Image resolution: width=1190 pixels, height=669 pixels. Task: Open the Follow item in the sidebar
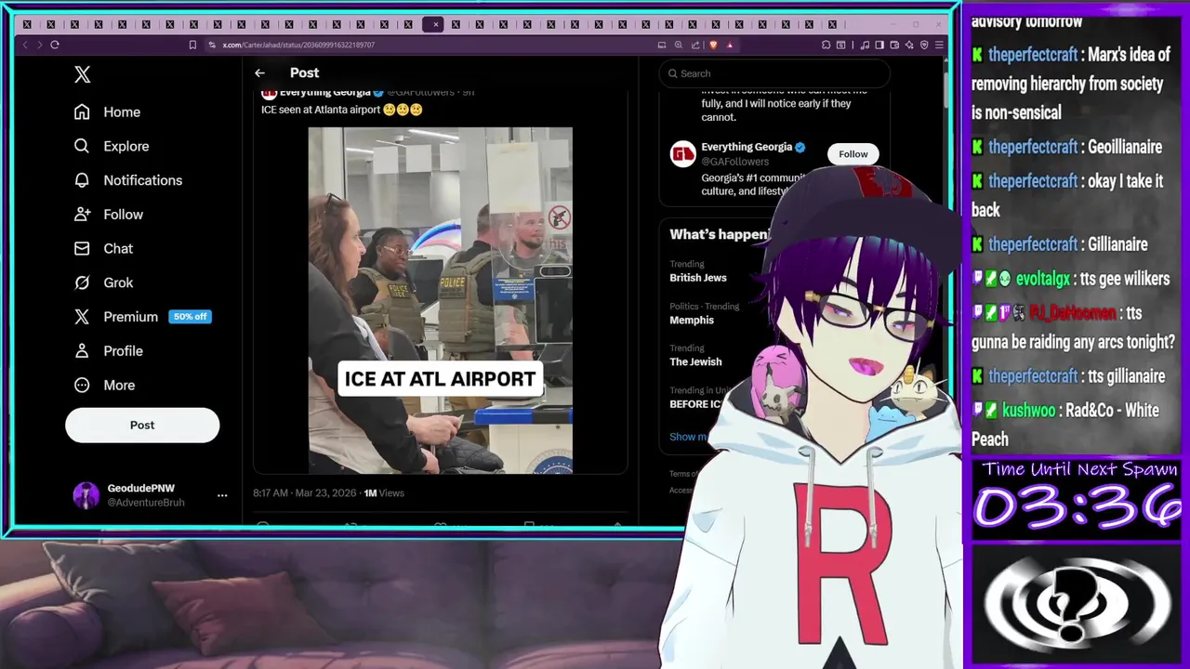(109, 215)
